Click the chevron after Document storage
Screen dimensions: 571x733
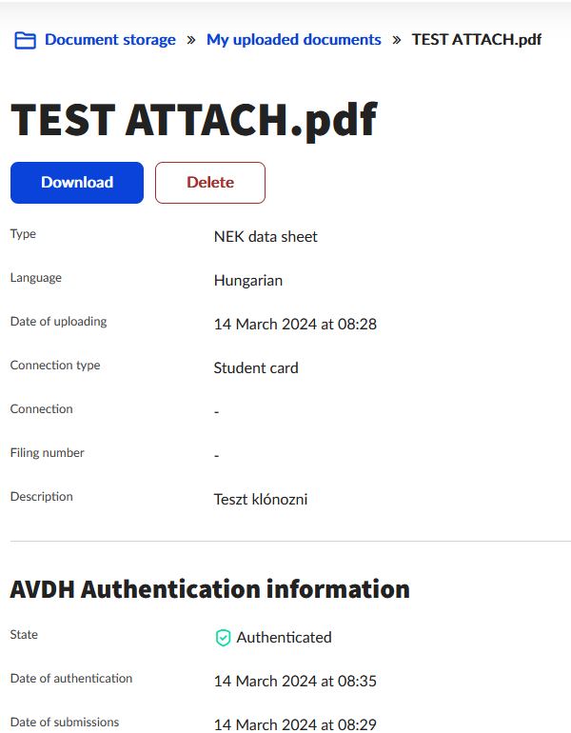coord(191,40)
